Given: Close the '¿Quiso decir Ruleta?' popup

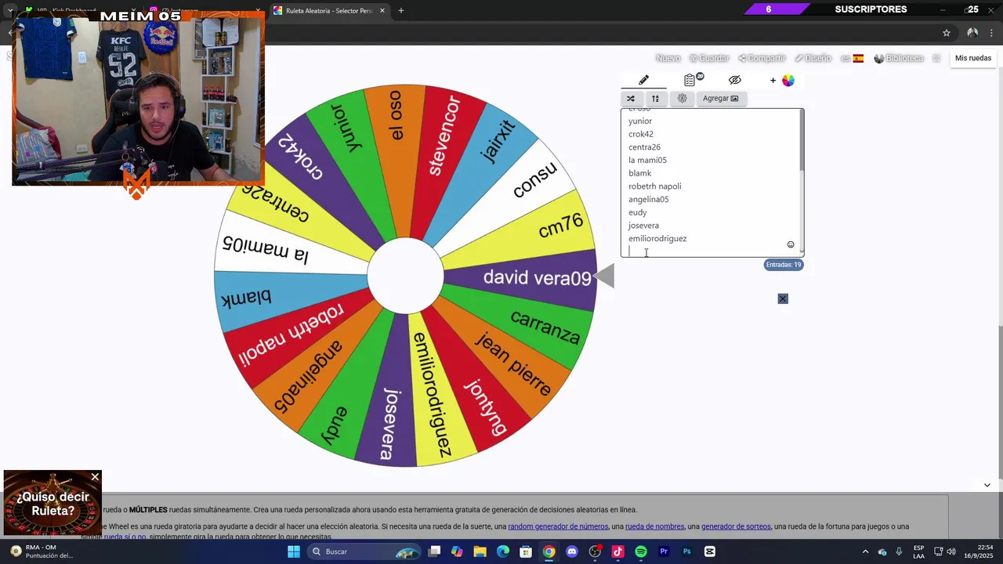Looking at the screenshot, I should [x=95, y=477].
